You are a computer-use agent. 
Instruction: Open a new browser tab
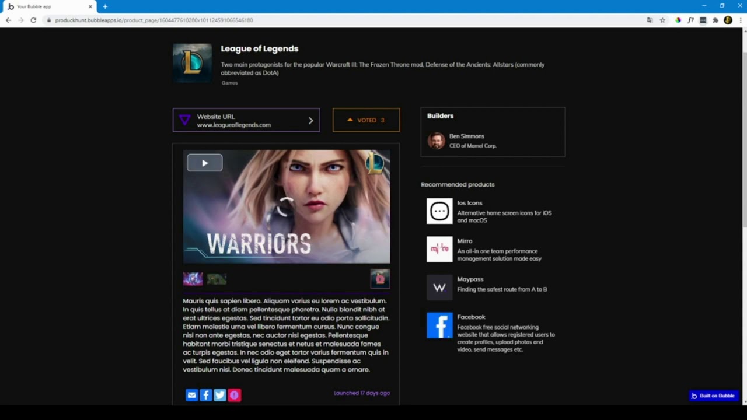(105, 6)
